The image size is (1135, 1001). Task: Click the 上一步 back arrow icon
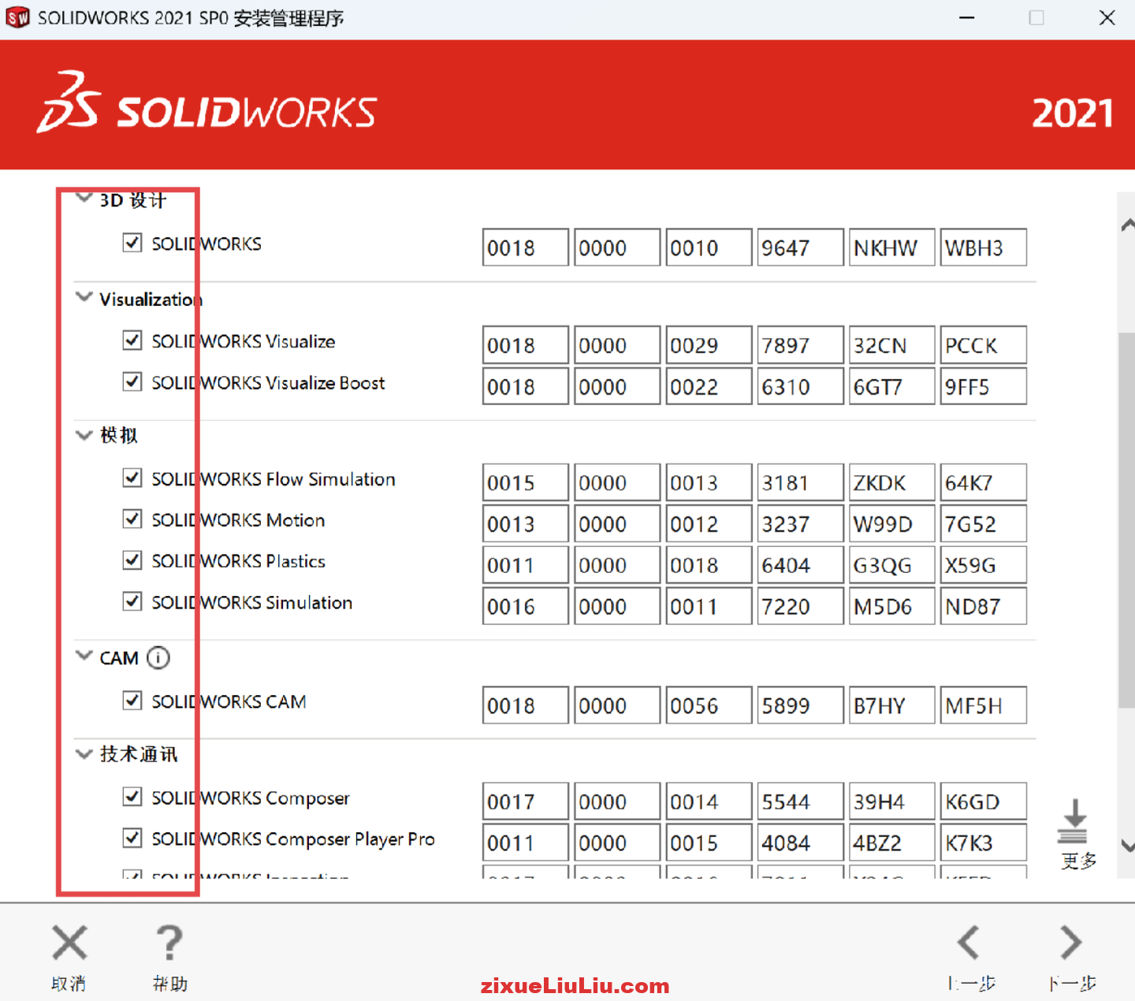[969, 943]
